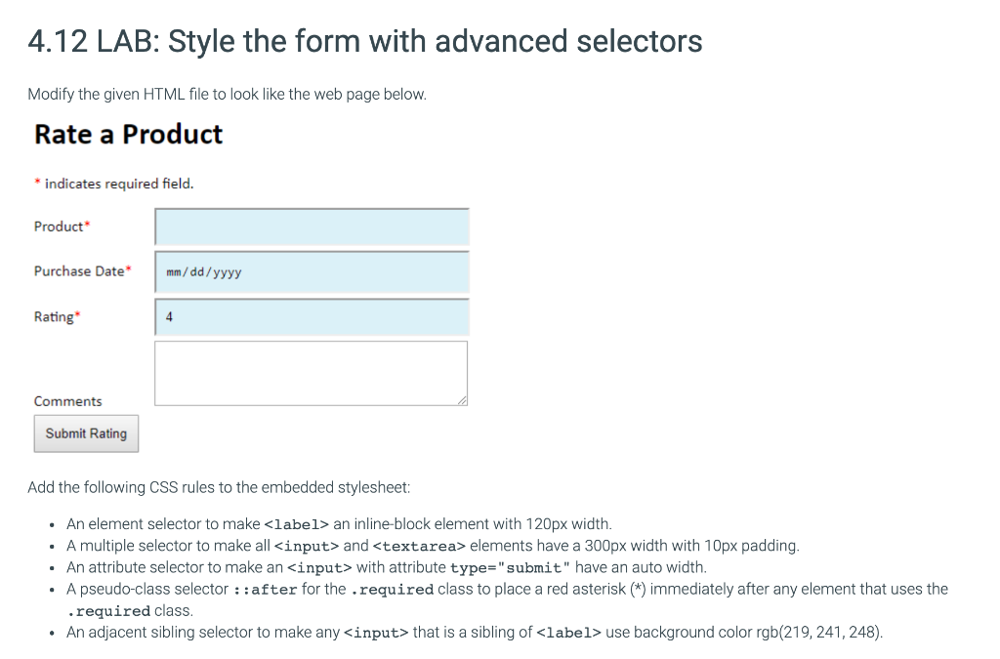
Task: Click the "Rating" form label
Action: point(54,317)
